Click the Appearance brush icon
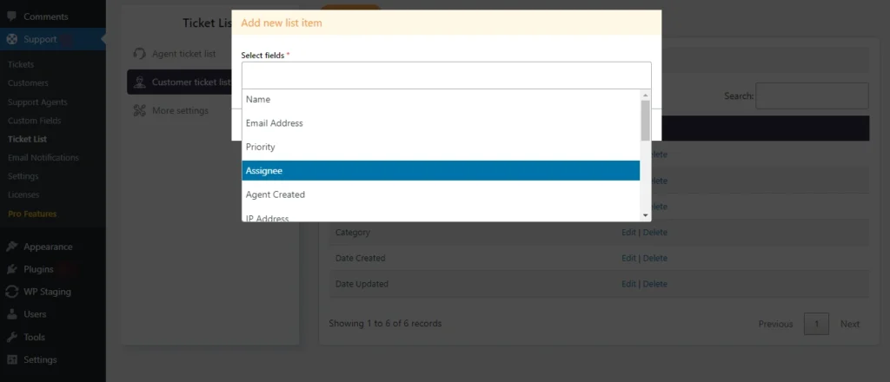Image resolution: width=890 pixels, height=382 pixels. pos(11,247)
